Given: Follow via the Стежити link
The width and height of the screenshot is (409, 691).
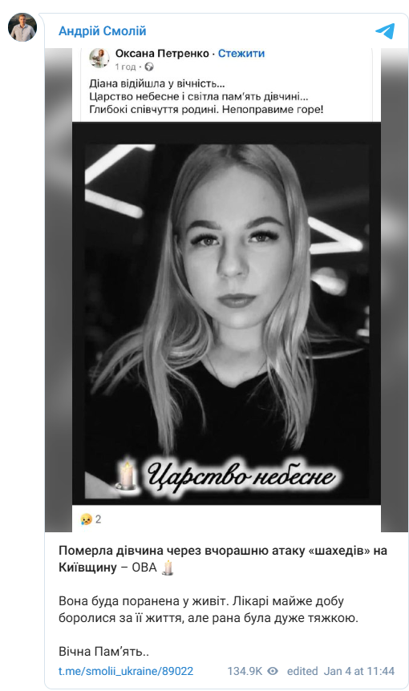Looking at the screenshot, I should [x=241, y=54].
